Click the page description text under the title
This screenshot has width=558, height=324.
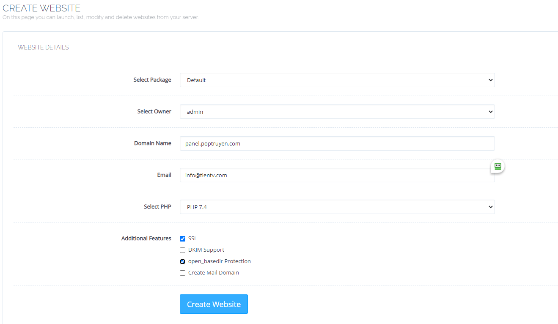tap(100, 17)
